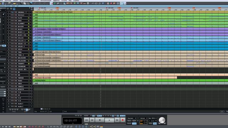This screenshot has height=128, width=228.
Task: Open the Audio 1 track dropdown arrow
Action: (x=31, y=103)
